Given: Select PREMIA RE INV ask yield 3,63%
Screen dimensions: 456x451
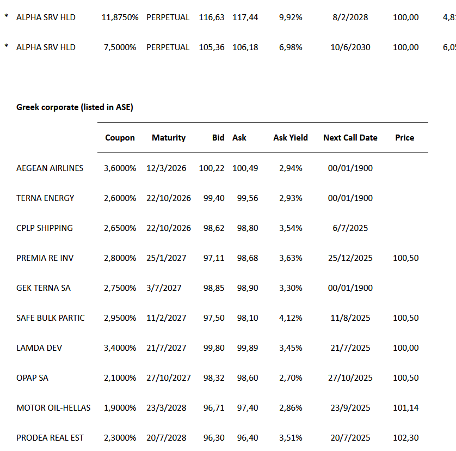Looking at the screenshot, I should [291, 258].
